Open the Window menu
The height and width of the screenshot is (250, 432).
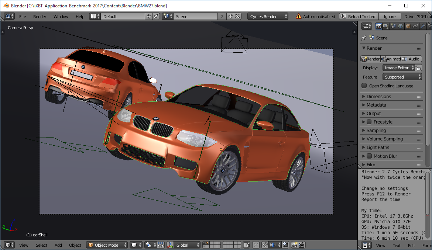point(61,17)
